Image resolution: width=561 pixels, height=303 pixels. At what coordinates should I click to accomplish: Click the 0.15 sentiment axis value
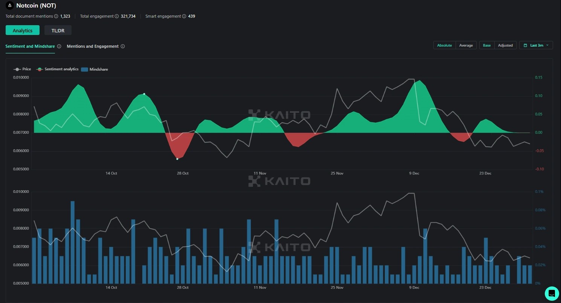pyautogui.click(x=538, y=77)
